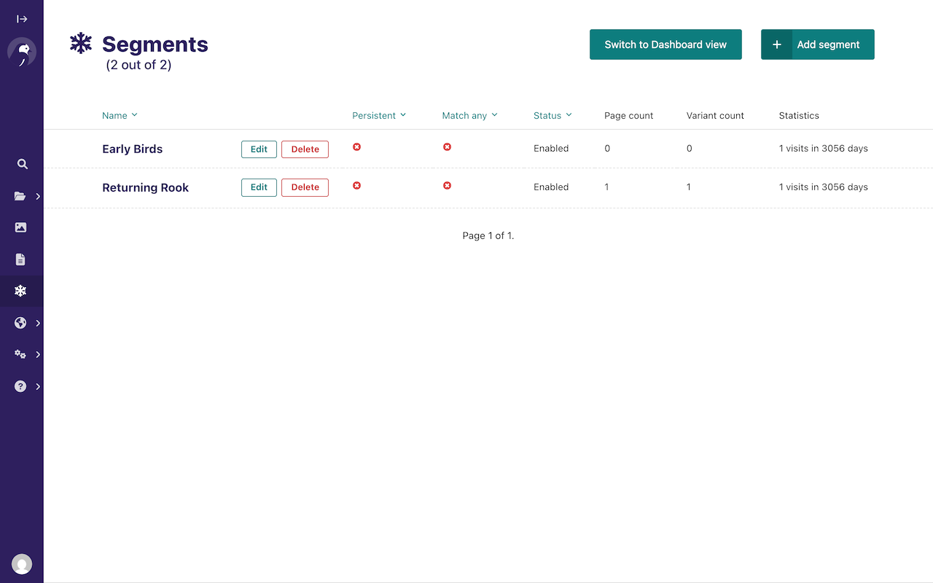Open the globe sidebar icon
The image size is (933, 583).
(x=20, y=323)
